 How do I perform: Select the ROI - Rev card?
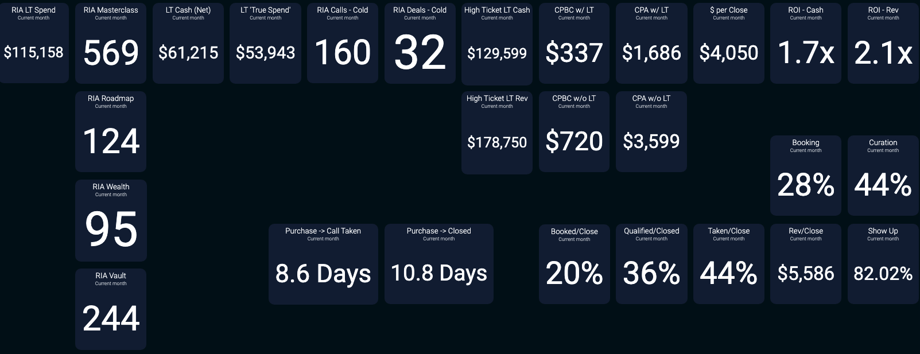click(x=883, y=43)
